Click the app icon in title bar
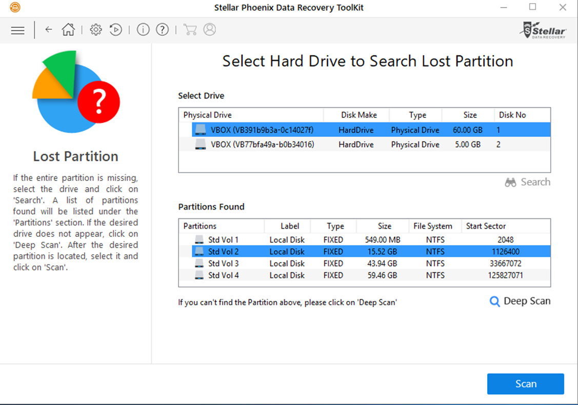 click(x=15, y=7)
